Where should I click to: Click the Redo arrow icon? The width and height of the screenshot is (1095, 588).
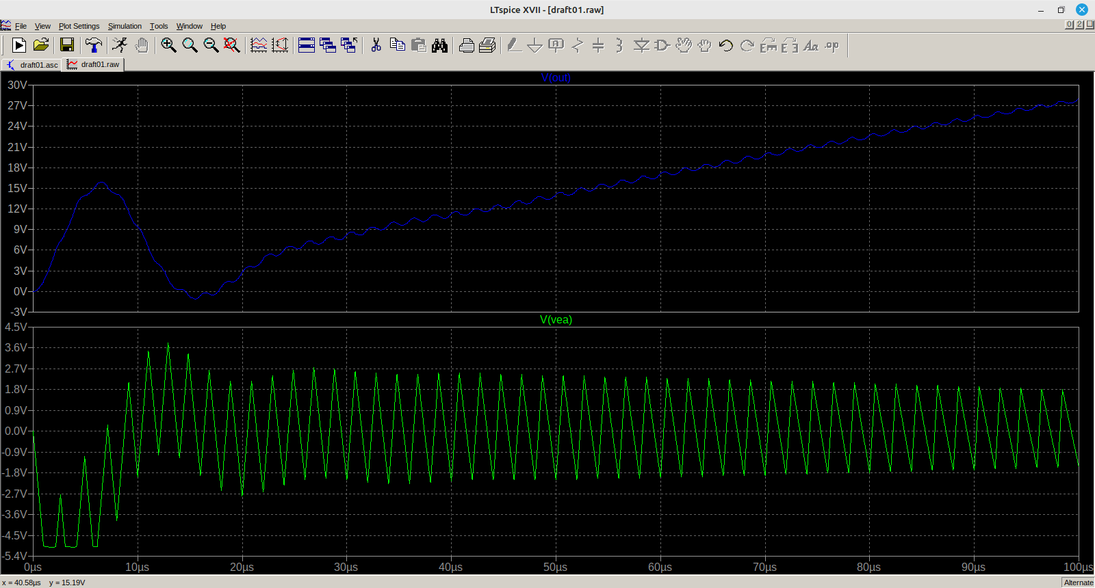[747, 45]
